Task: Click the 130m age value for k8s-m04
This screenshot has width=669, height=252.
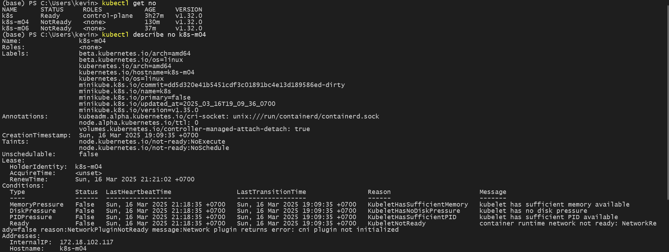Action: point(152,22)
